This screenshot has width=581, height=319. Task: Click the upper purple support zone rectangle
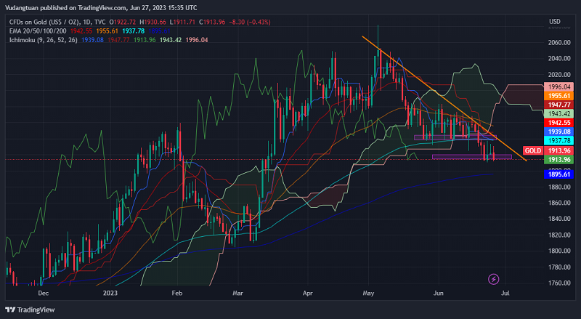click(454, 137)
